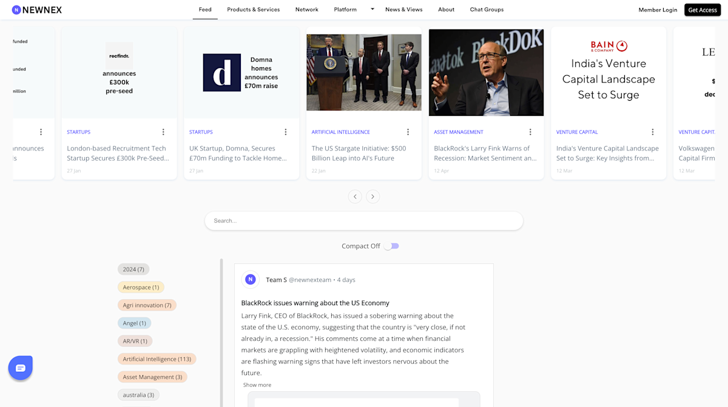Click Team S avatar icon on post
This screenshot has width=728, height=407.
click(251, 280)
